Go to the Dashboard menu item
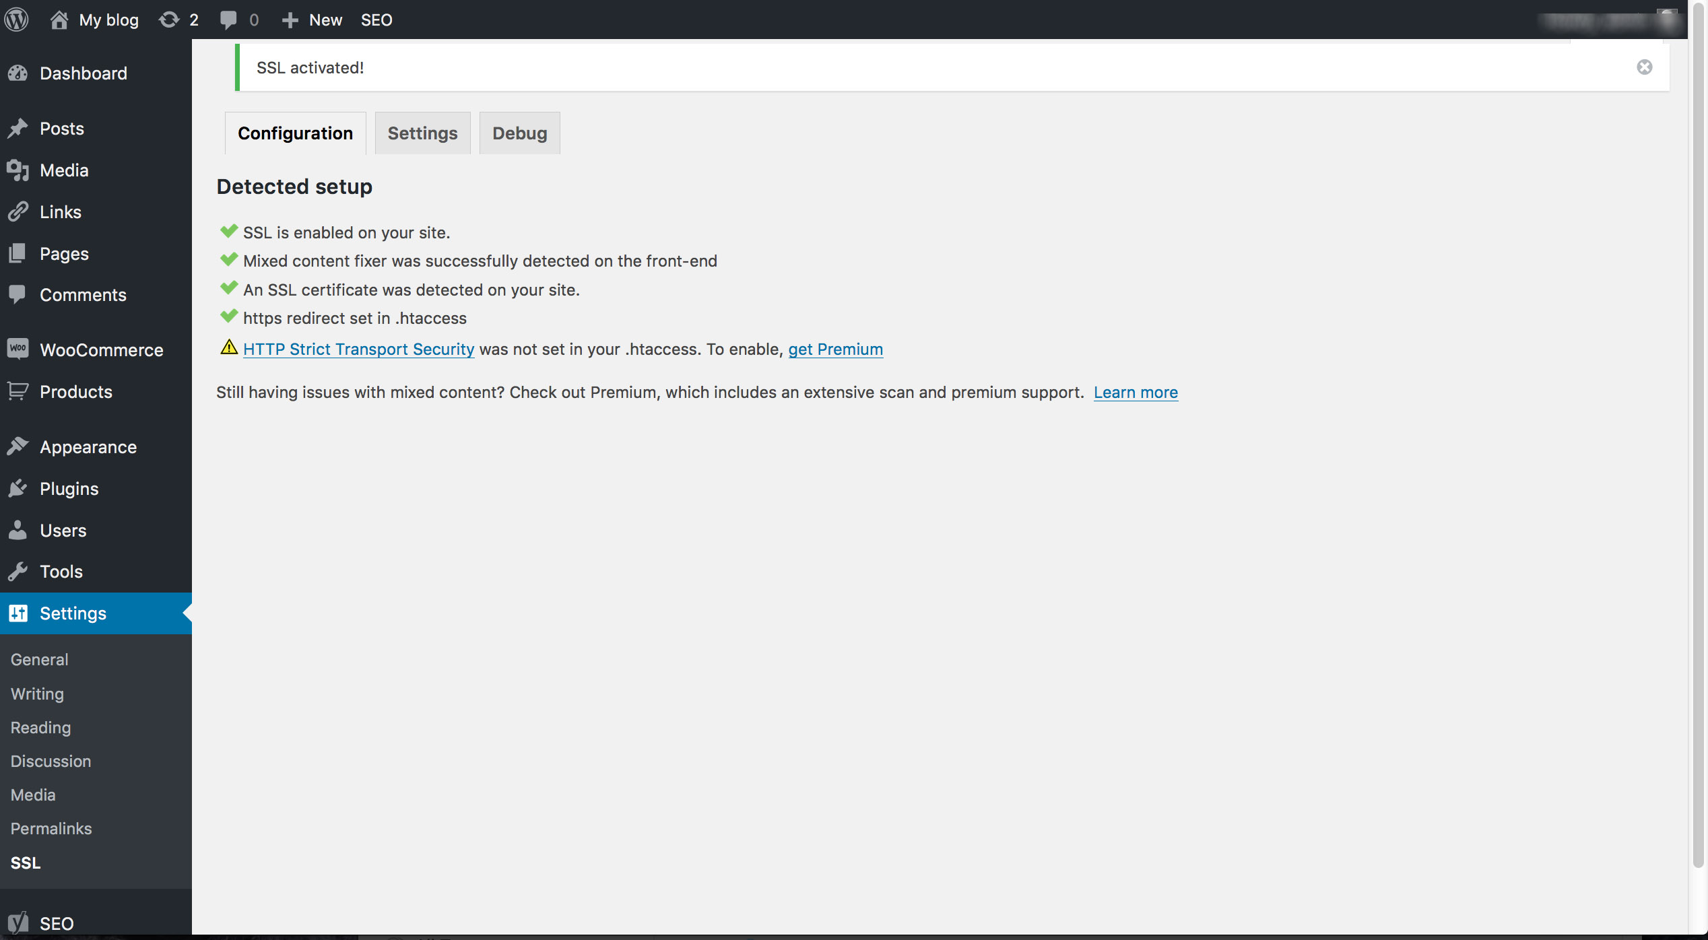1708x940 pixels. tap(83, 73)
